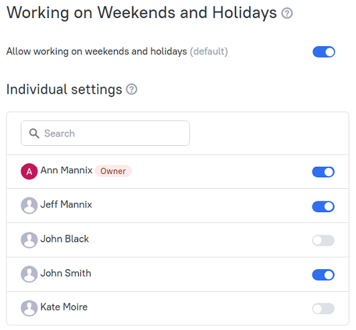The width and height of the screenshot is (356, 330).
Task: Toggle default allow working on weekends switch
Action: click(x=324, y=52)
